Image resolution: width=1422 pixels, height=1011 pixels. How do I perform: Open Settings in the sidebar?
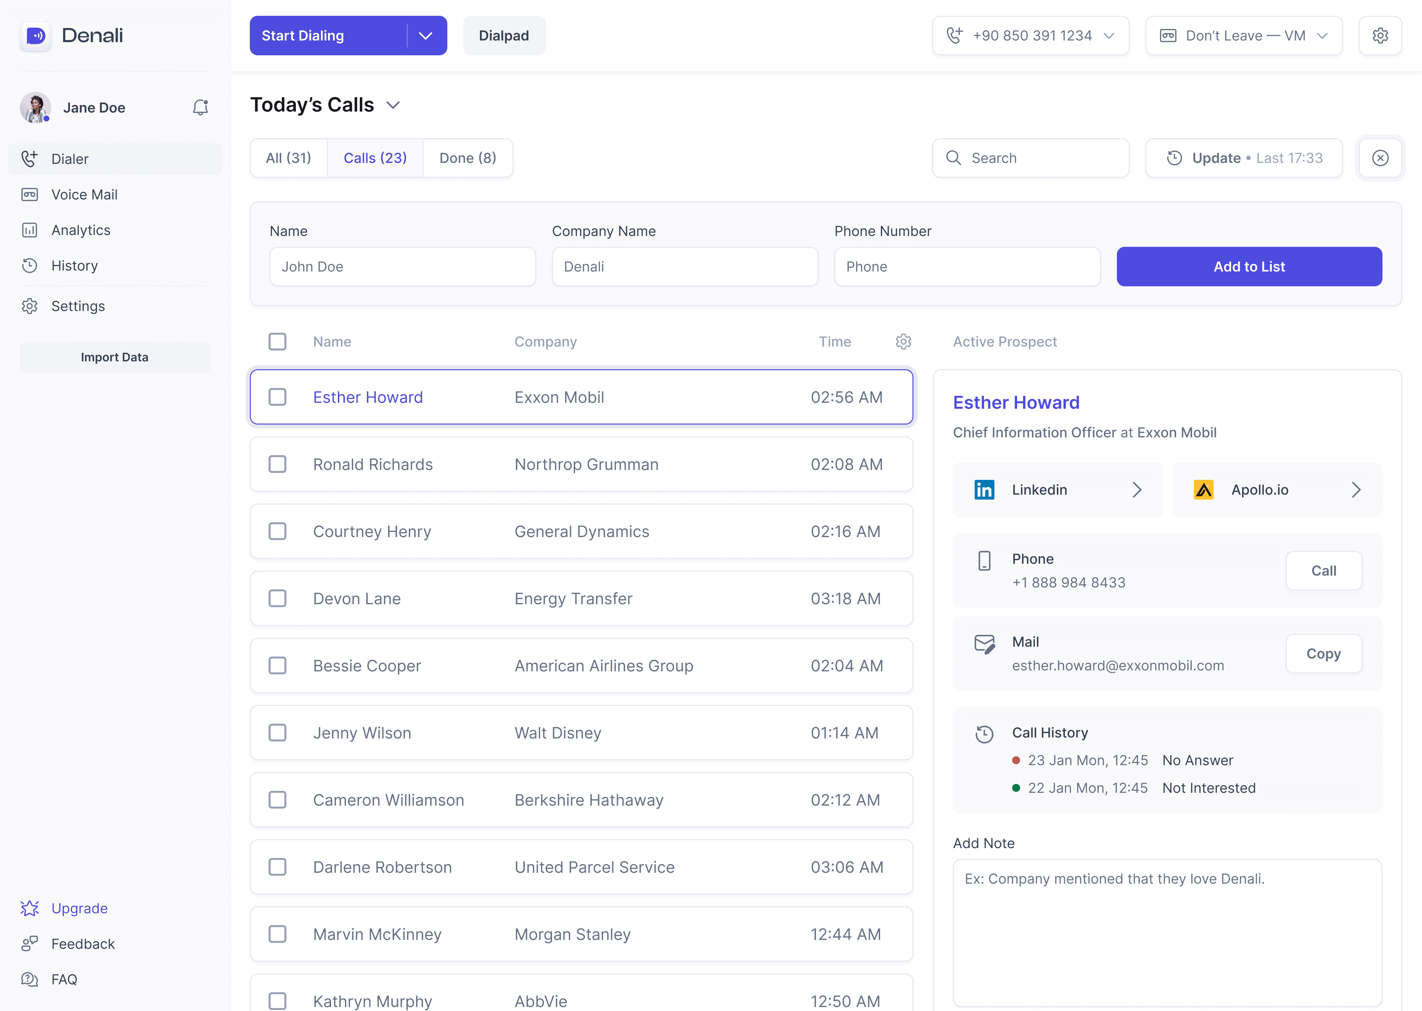coord(115,306)
